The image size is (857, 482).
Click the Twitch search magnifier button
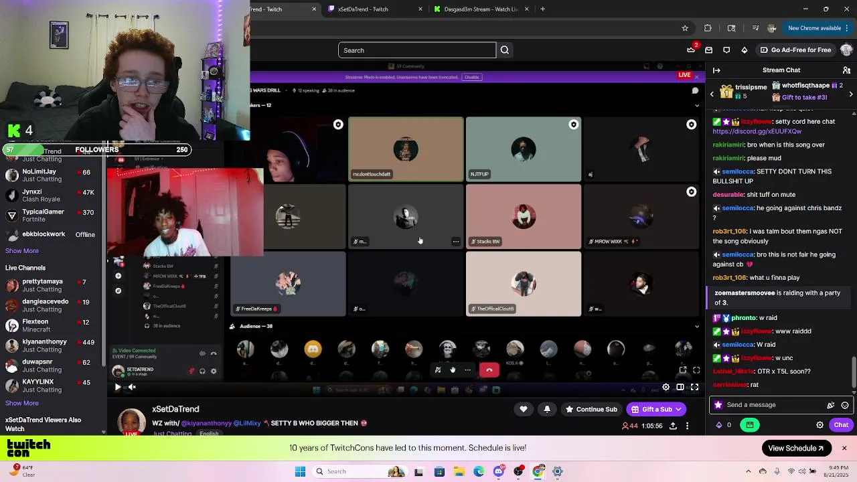(505, 50)
